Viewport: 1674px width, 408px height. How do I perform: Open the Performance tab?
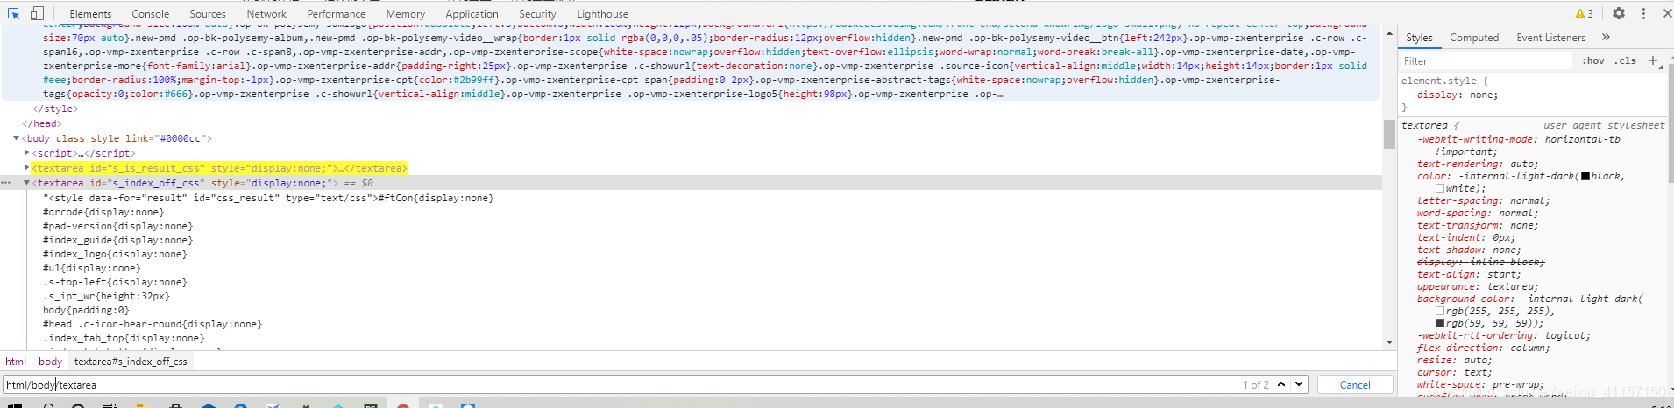(x=337, y=14)
